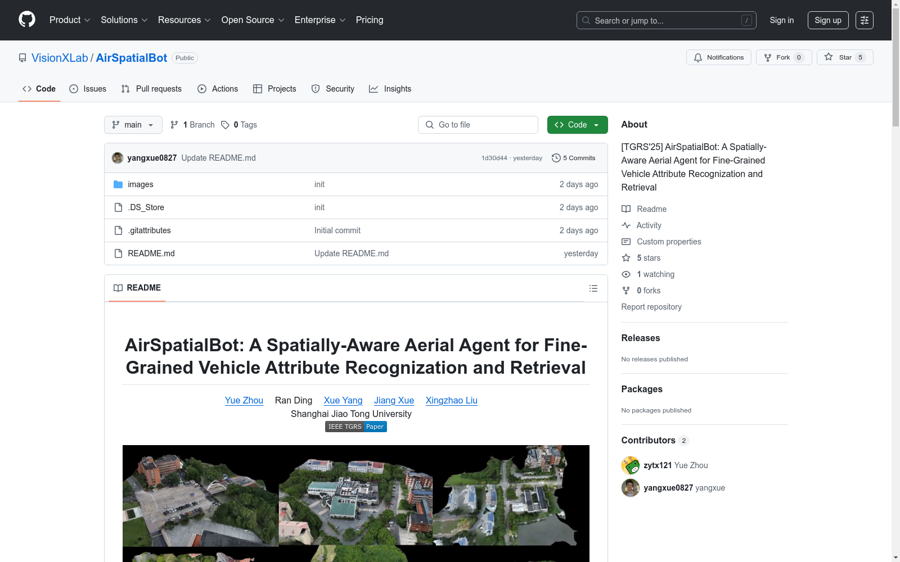Open the README outline icon
Image resolution: width=900 pixels, height=562 pixels.
click(593, 288)
